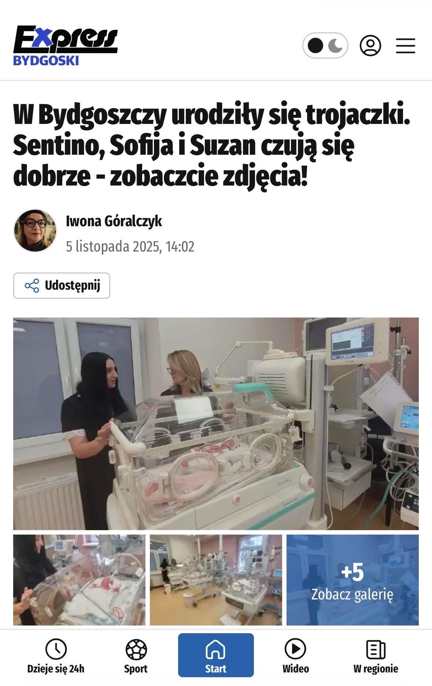The image size is (432, 686).
Task: Expand gallery via +5 Zobacz galerię
Action: click(352, 580)
